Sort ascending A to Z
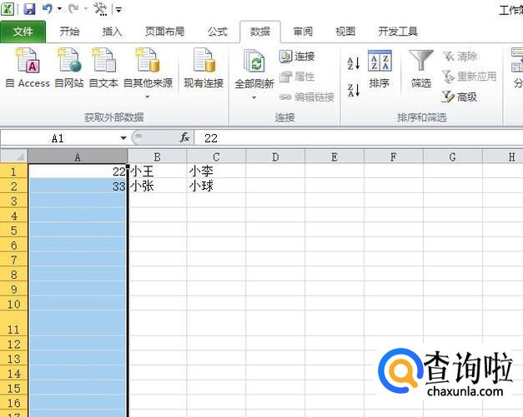The width and height of the screenshot is (523, 417). [353, 63]
